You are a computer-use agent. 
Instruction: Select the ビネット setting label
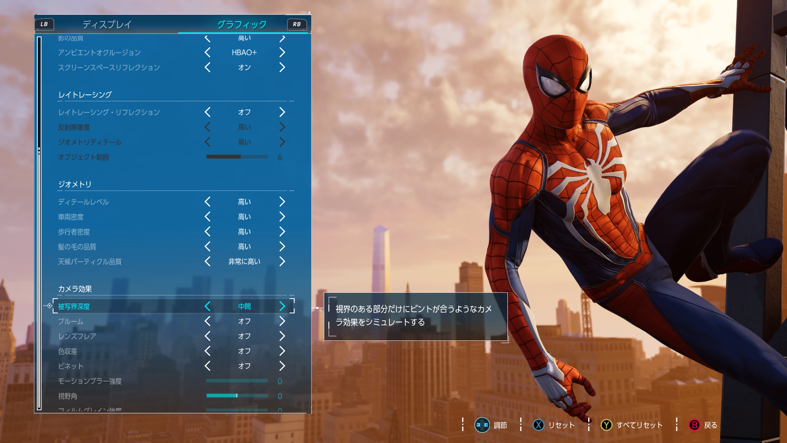[71, 366]
